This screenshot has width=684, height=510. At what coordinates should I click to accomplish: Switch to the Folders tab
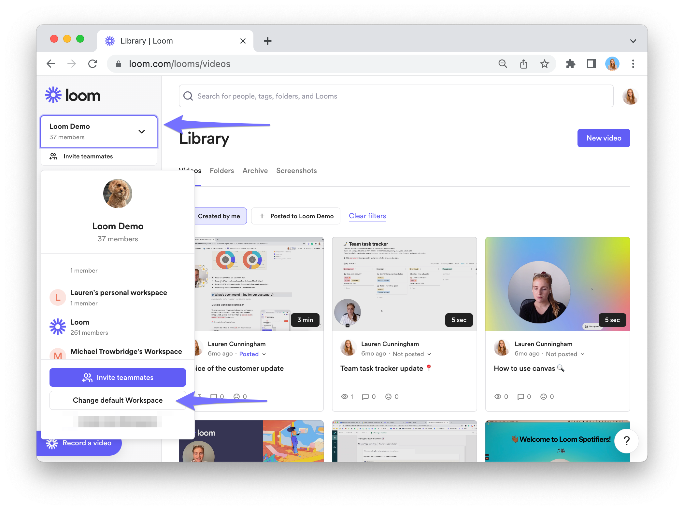tap(222, 171)
